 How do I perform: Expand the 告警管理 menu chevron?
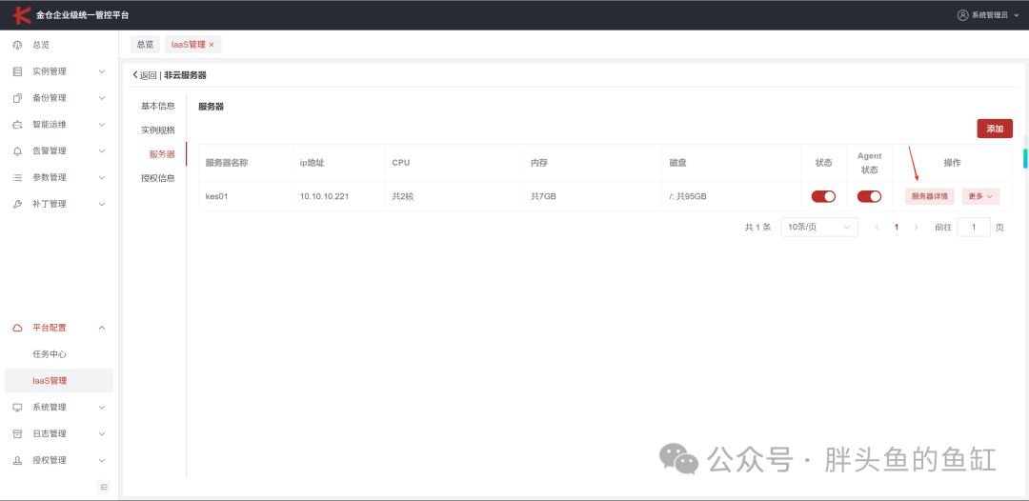pyautogui.click(x=102, y=151)
